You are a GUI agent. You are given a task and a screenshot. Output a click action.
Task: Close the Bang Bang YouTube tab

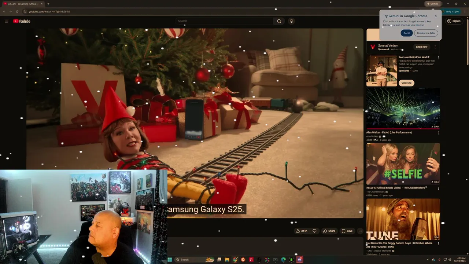(42, 4)
